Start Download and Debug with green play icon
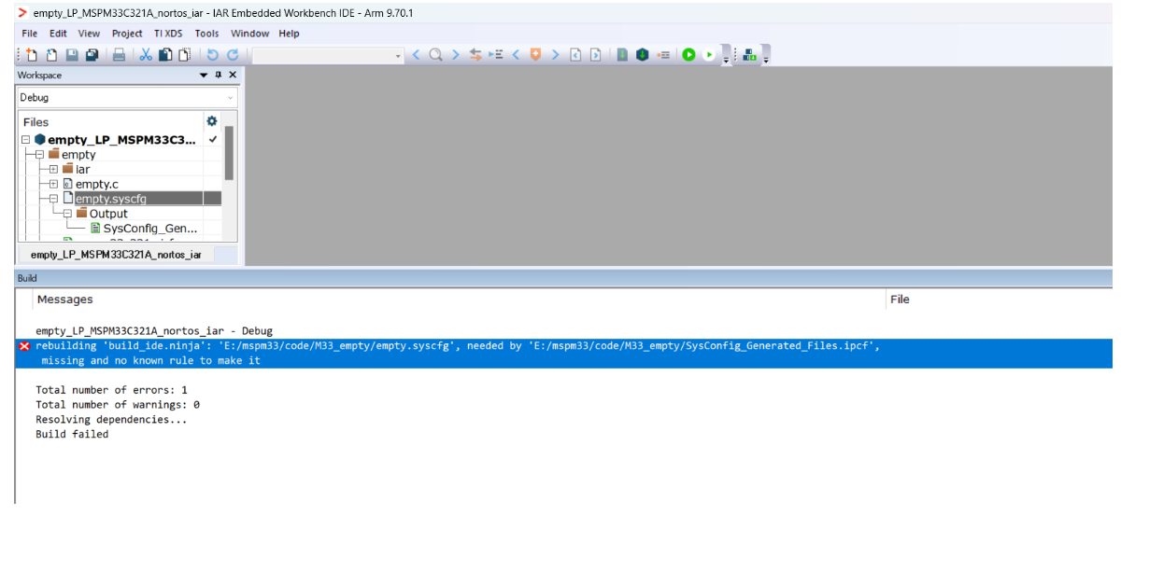This screenshot has width=1149, height=571. click(689, 55)
